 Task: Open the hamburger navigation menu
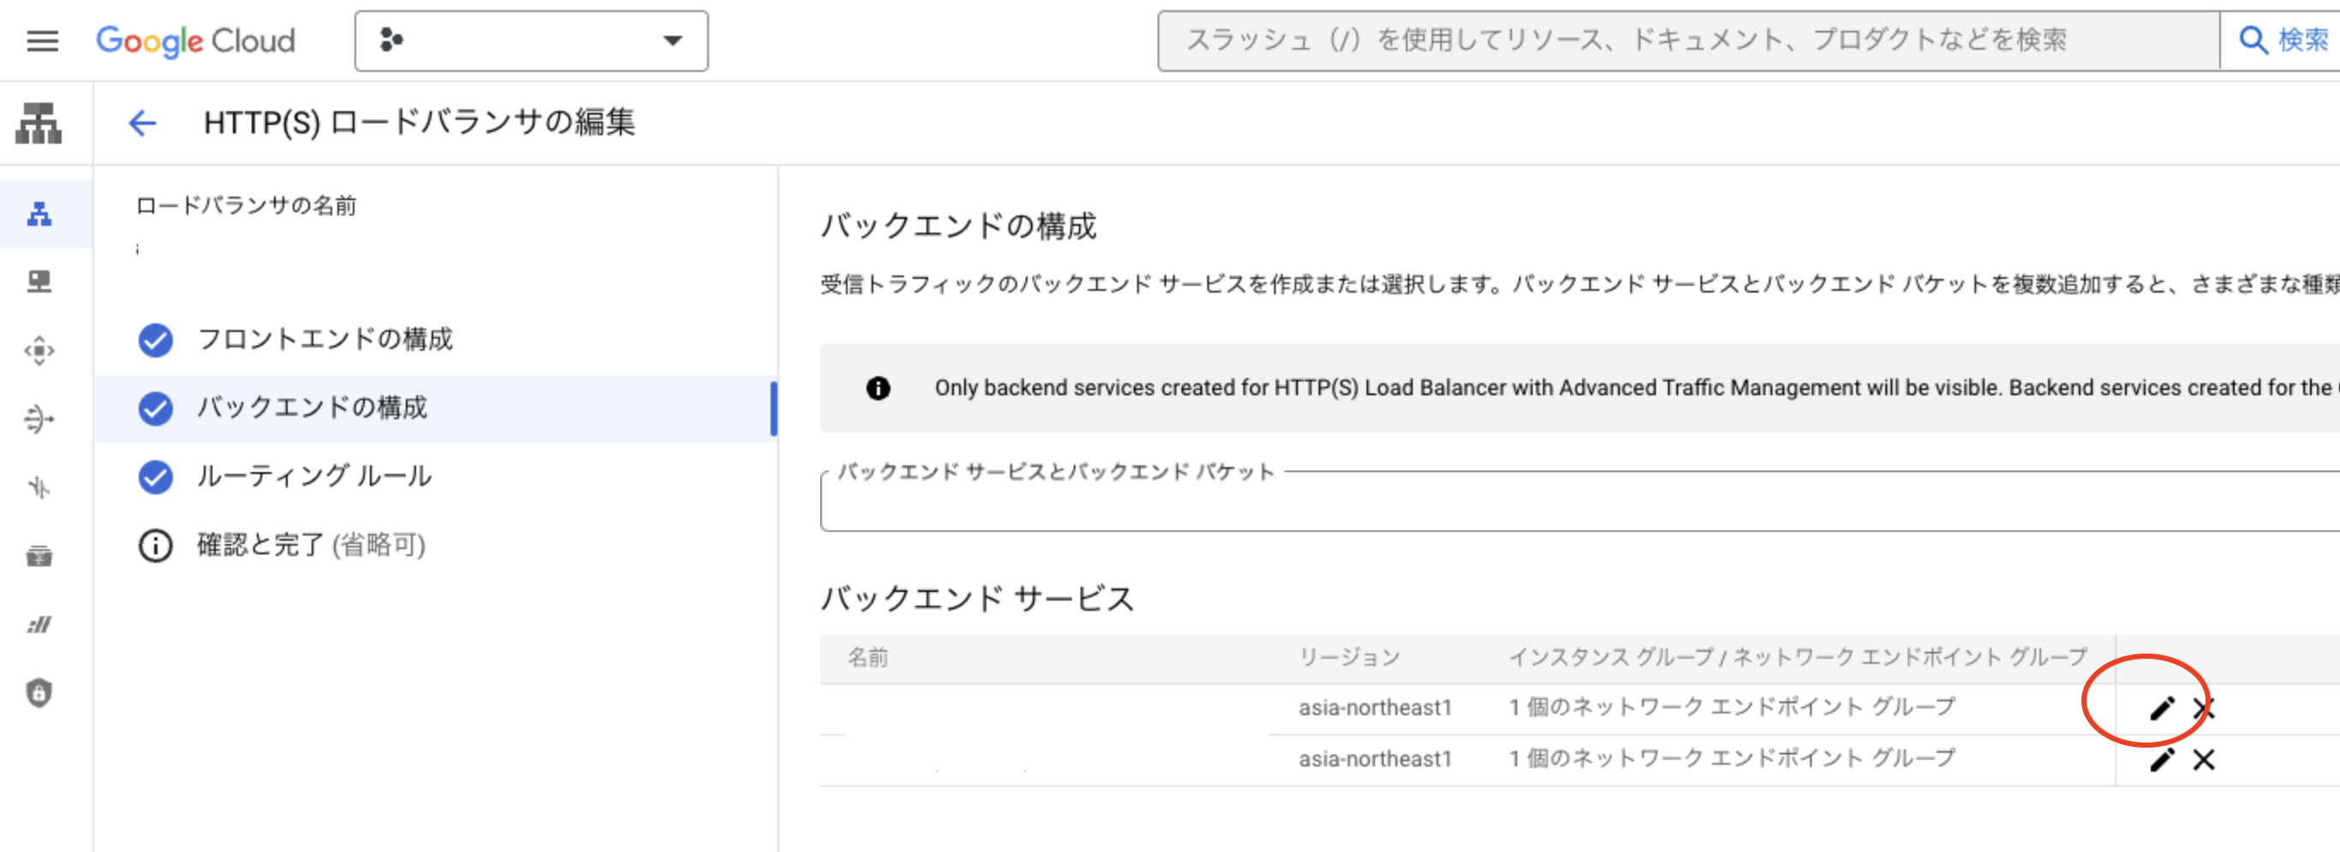click(x=42, y=41)
